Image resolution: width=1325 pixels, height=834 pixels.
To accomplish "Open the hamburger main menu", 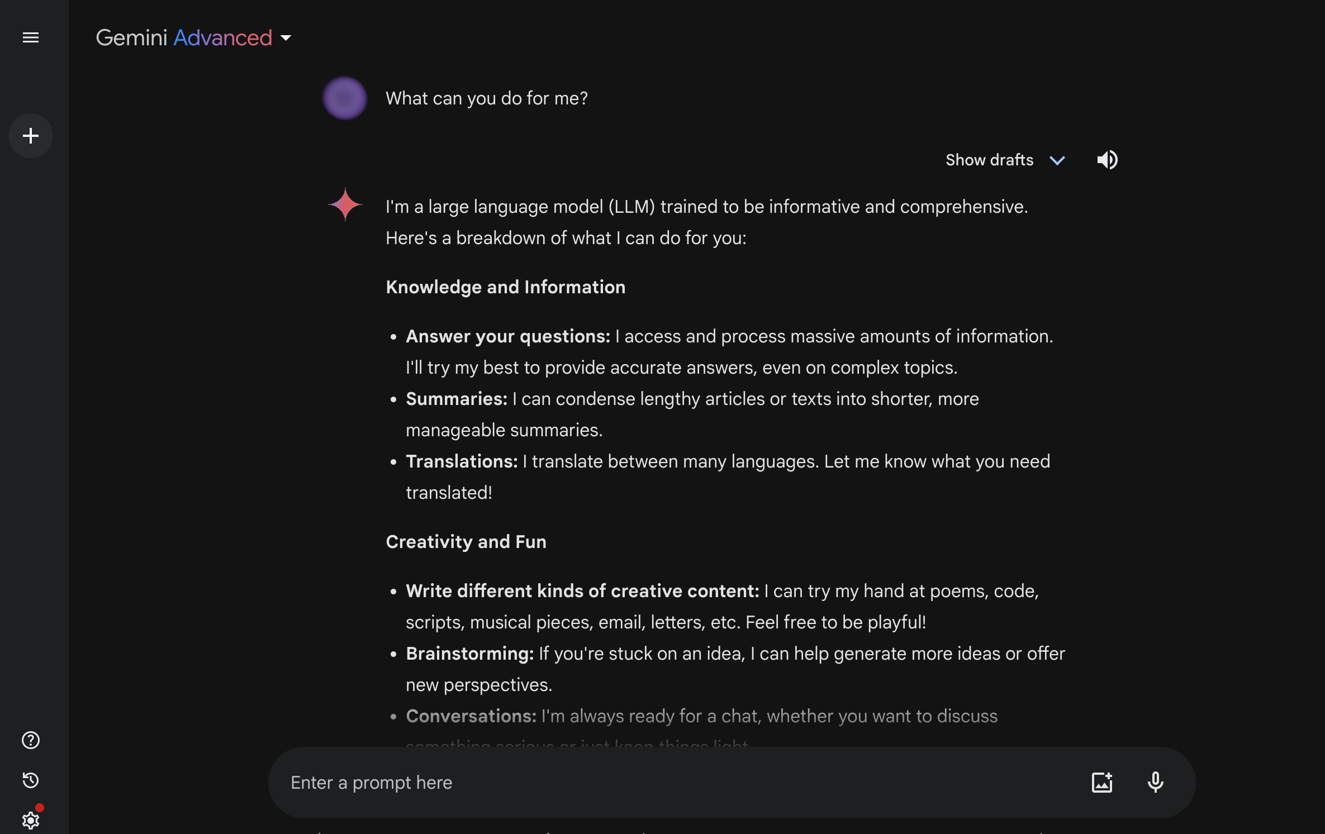I will (x=31, y=37).
